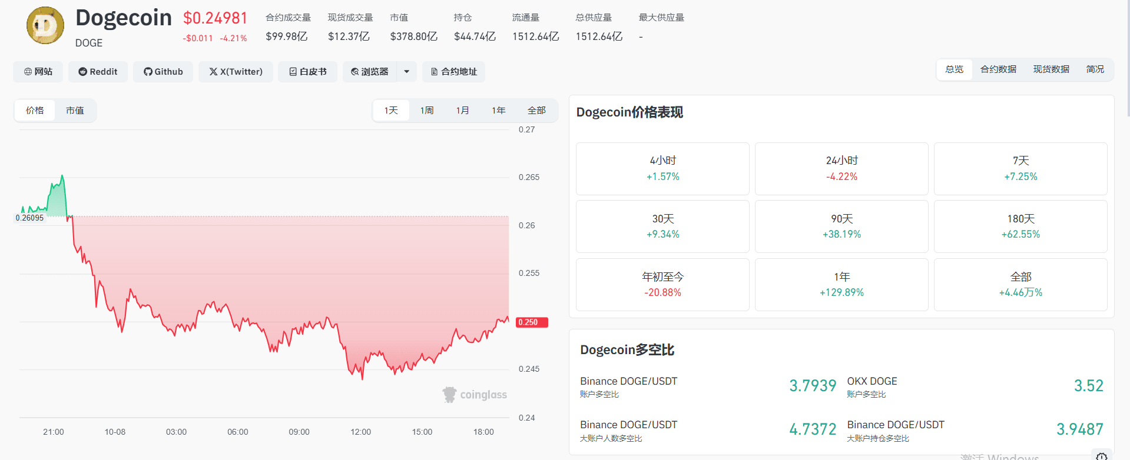This screenshot has height=460, width=1130.
Task: Click the 持仓 $44.74亿 value
Action: tap(475, 36)
